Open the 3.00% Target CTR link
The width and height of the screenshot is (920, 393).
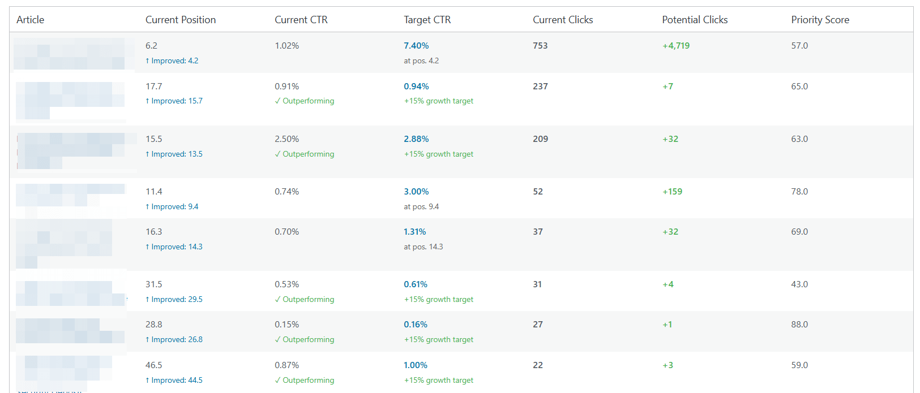[416, 191]
